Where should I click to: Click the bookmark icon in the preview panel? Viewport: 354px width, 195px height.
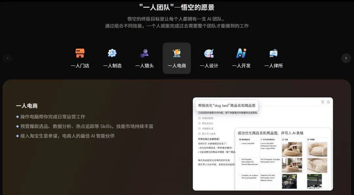click(323, 102)
